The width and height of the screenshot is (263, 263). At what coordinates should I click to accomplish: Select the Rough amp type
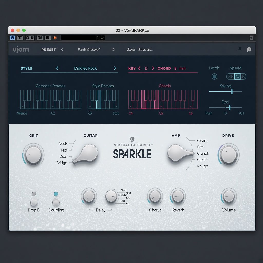click(x=202, y=166)
